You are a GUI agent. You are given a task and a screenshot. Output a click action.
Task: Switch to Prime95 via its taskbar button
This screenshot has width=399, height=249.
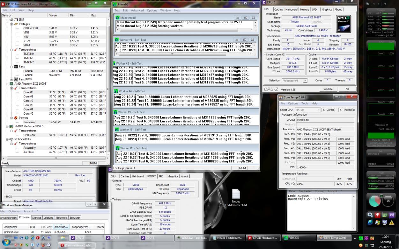299,238
